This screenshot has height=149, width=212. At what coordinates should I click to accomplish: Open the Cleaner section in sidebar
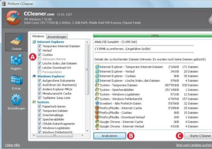tap(16, 42)
